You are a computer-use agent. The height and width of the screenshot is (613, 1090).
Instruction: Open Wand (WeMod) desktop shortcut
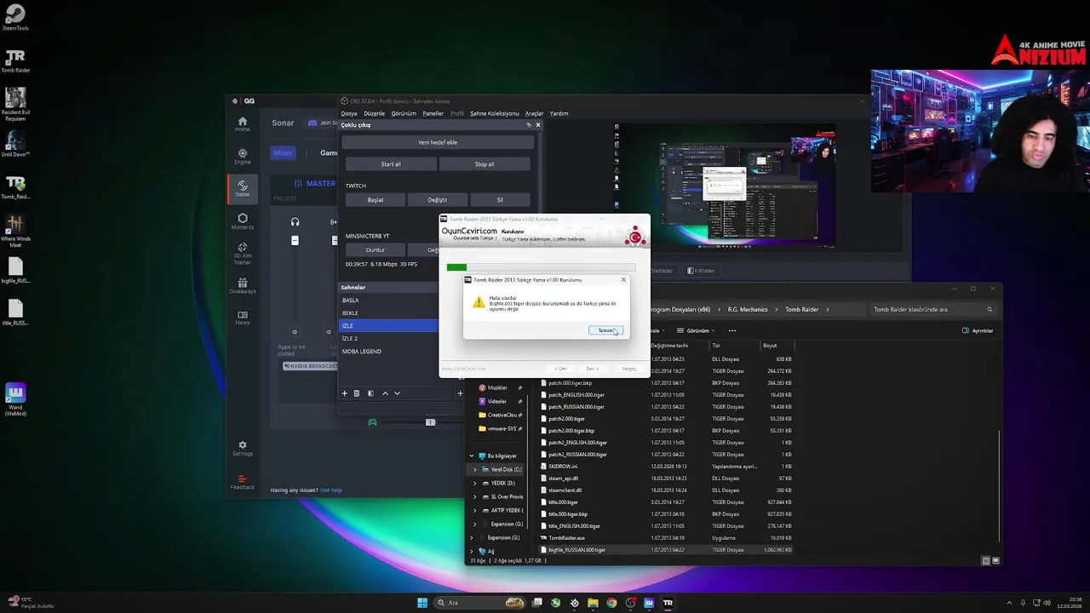(x=15, y=399)
